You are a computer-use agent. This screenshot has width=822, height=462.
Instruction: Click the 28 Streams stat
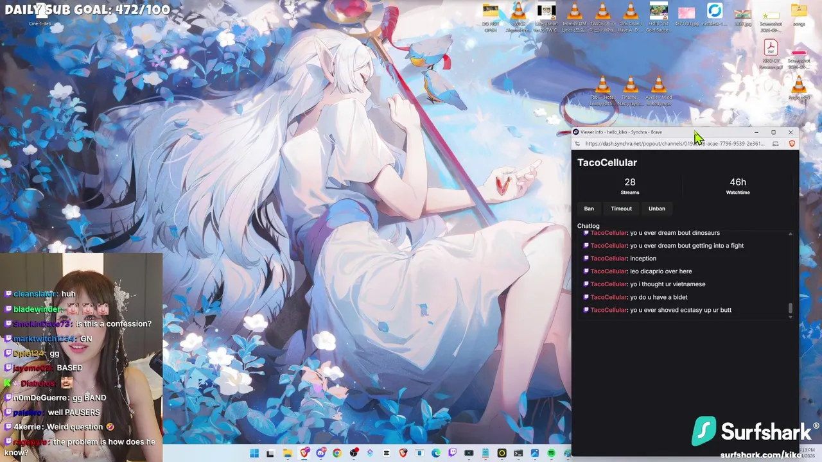(x=630, y=186)
